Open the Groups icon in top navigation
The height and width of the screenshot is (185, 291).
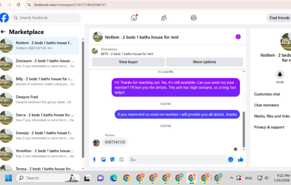[x=194, y=18]
